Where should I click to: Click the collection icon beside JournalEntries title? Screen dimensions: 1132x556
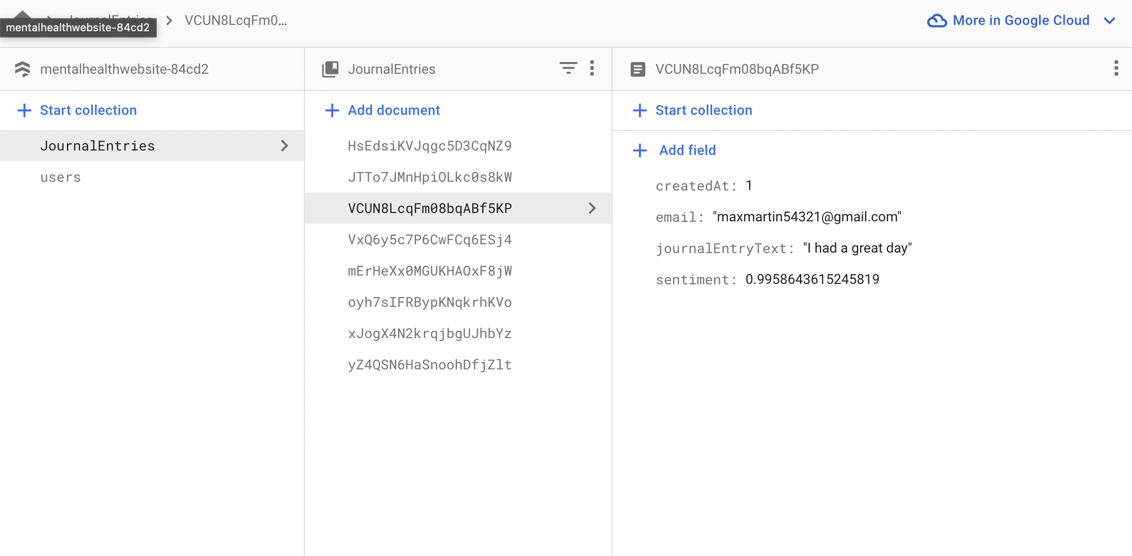(330, 69)
